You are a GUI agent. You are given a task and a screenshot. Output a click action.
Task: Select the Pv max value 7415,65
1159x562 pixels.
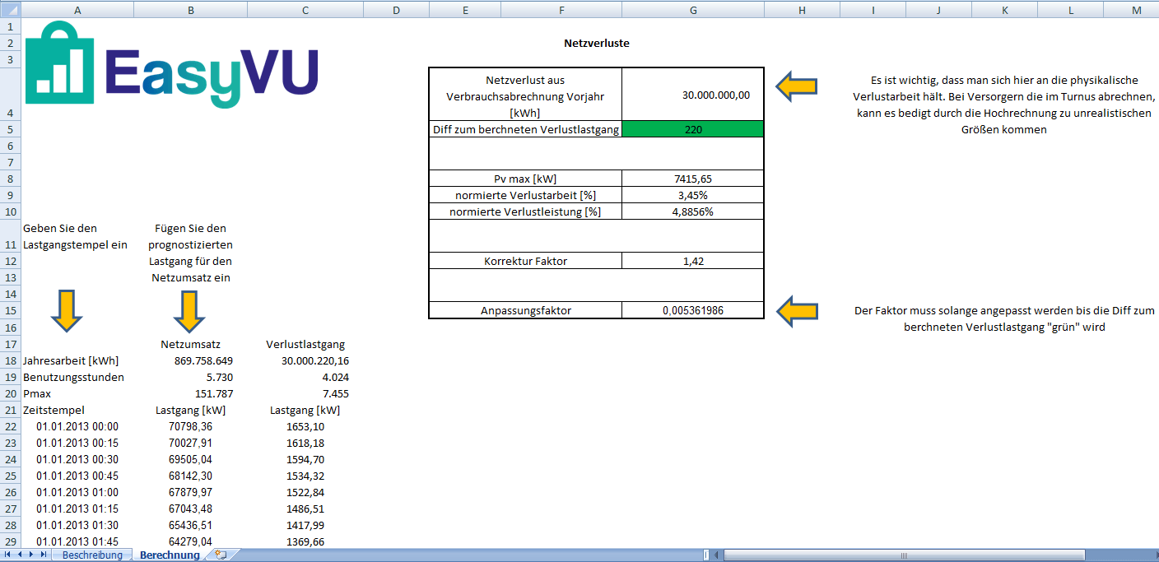tap(693, 179)
